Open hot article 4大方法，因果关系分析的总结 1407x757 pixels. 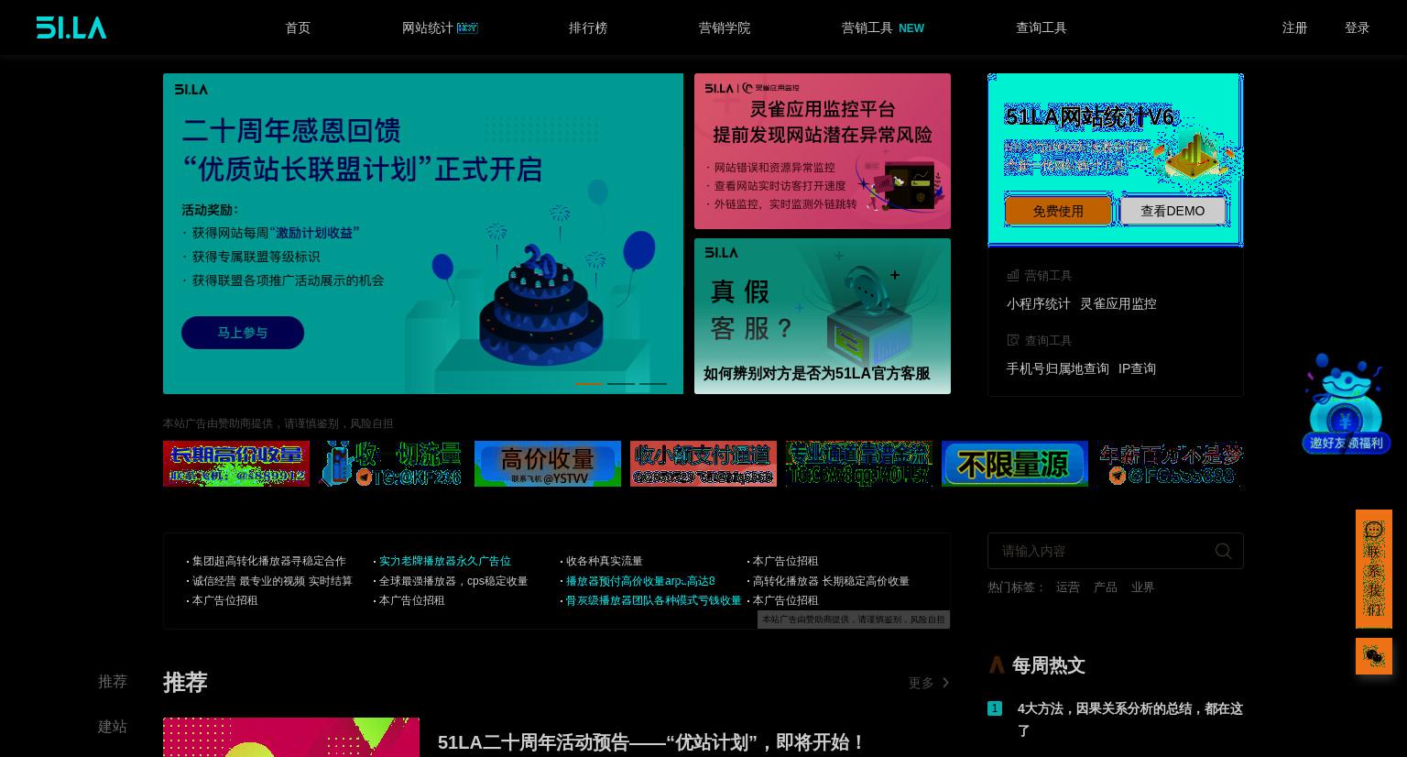point(1130,719)
